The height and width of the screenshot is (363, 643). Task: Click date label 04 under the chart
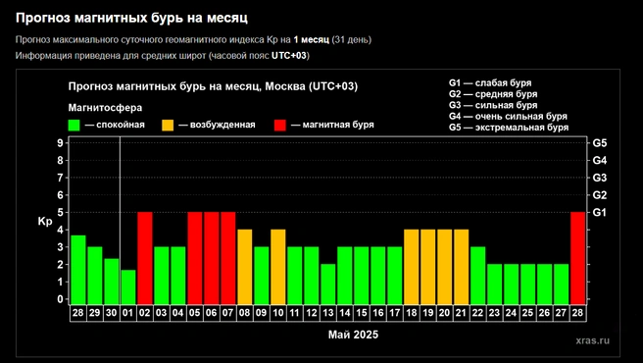(178, 313)
